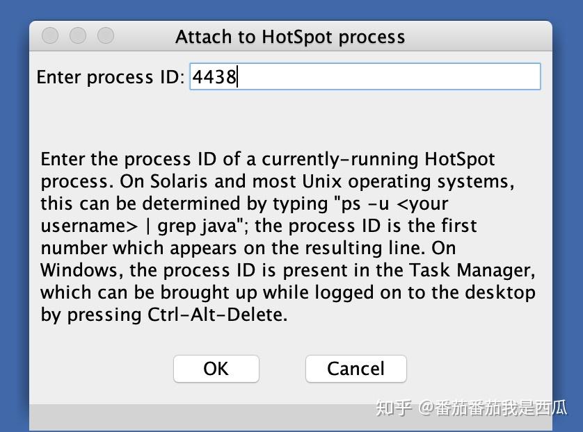Click the Enter process ID label
This screenshot has height=432, width=583.
click(x=110, y=77)
